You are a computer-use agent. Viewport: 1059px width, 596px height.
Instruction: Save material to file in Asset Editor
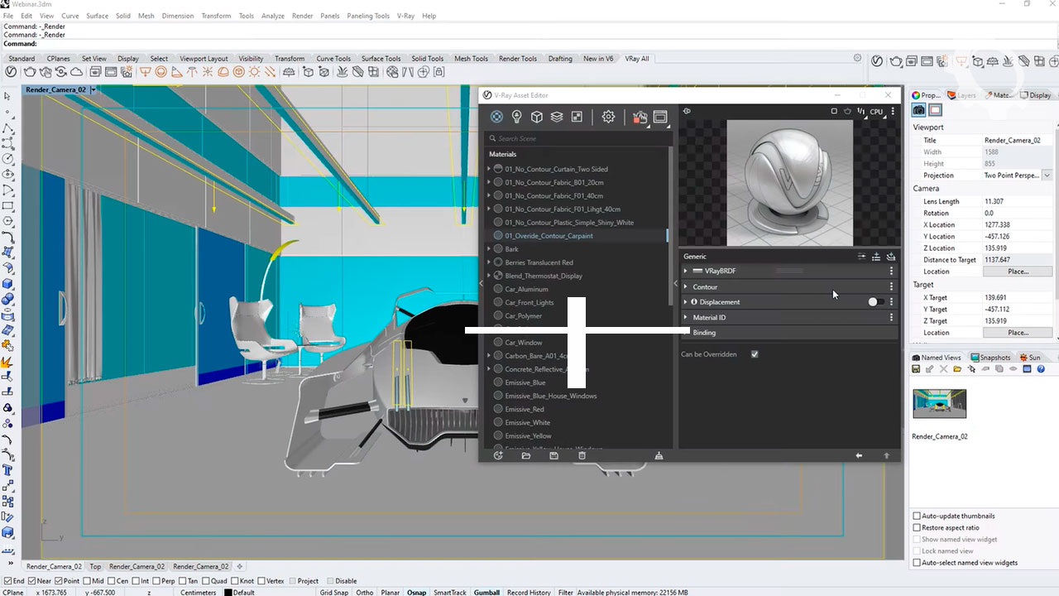tap(553, 455)
